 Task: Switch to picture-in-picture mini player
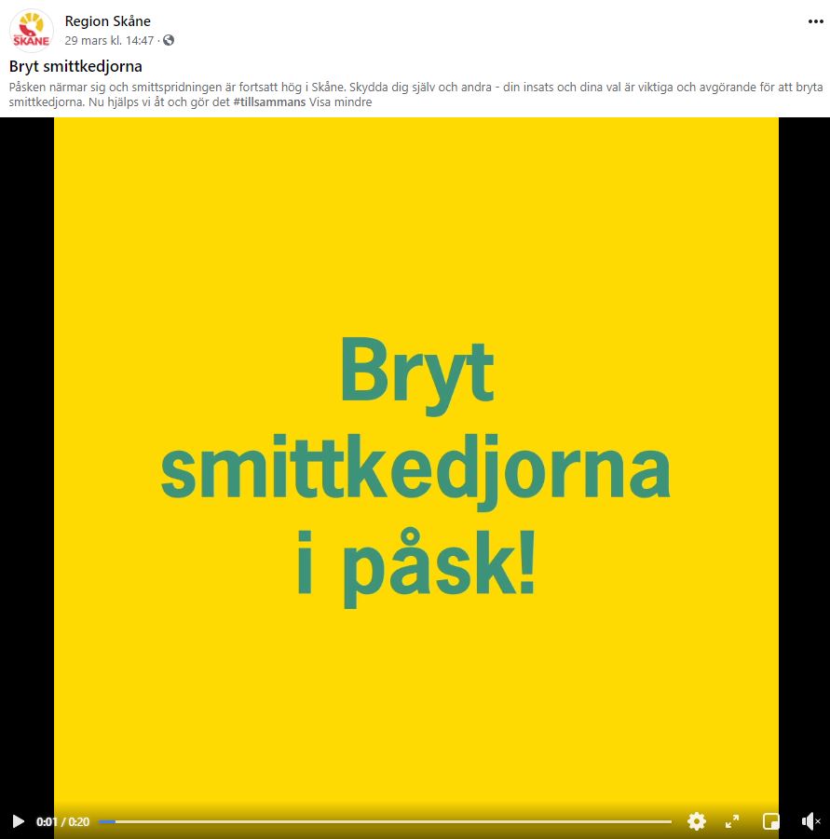[x=771, y=820]
